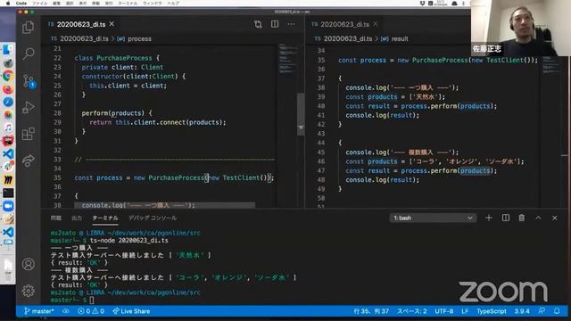Switch to the 問題 panel tab
The image size is (571, 321).
pyautogui.click(x=55, y=218)
